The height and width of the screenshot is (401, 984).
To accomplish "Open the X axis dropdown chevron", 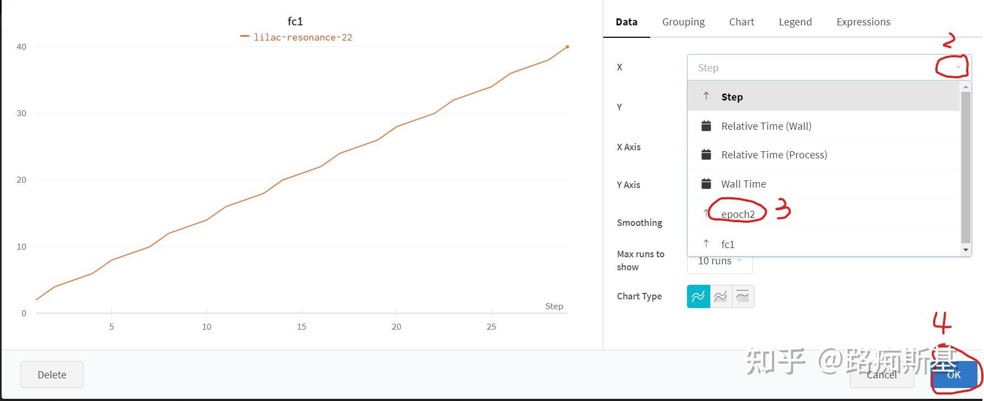I will pos(958,68).
